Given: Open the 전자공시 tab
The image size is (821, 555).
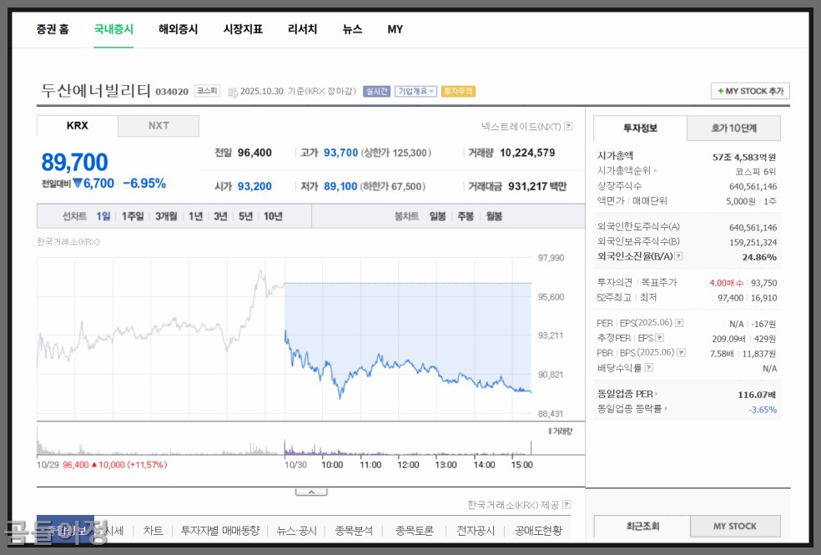Looking at the screenshot, I should tap(476, 531).
